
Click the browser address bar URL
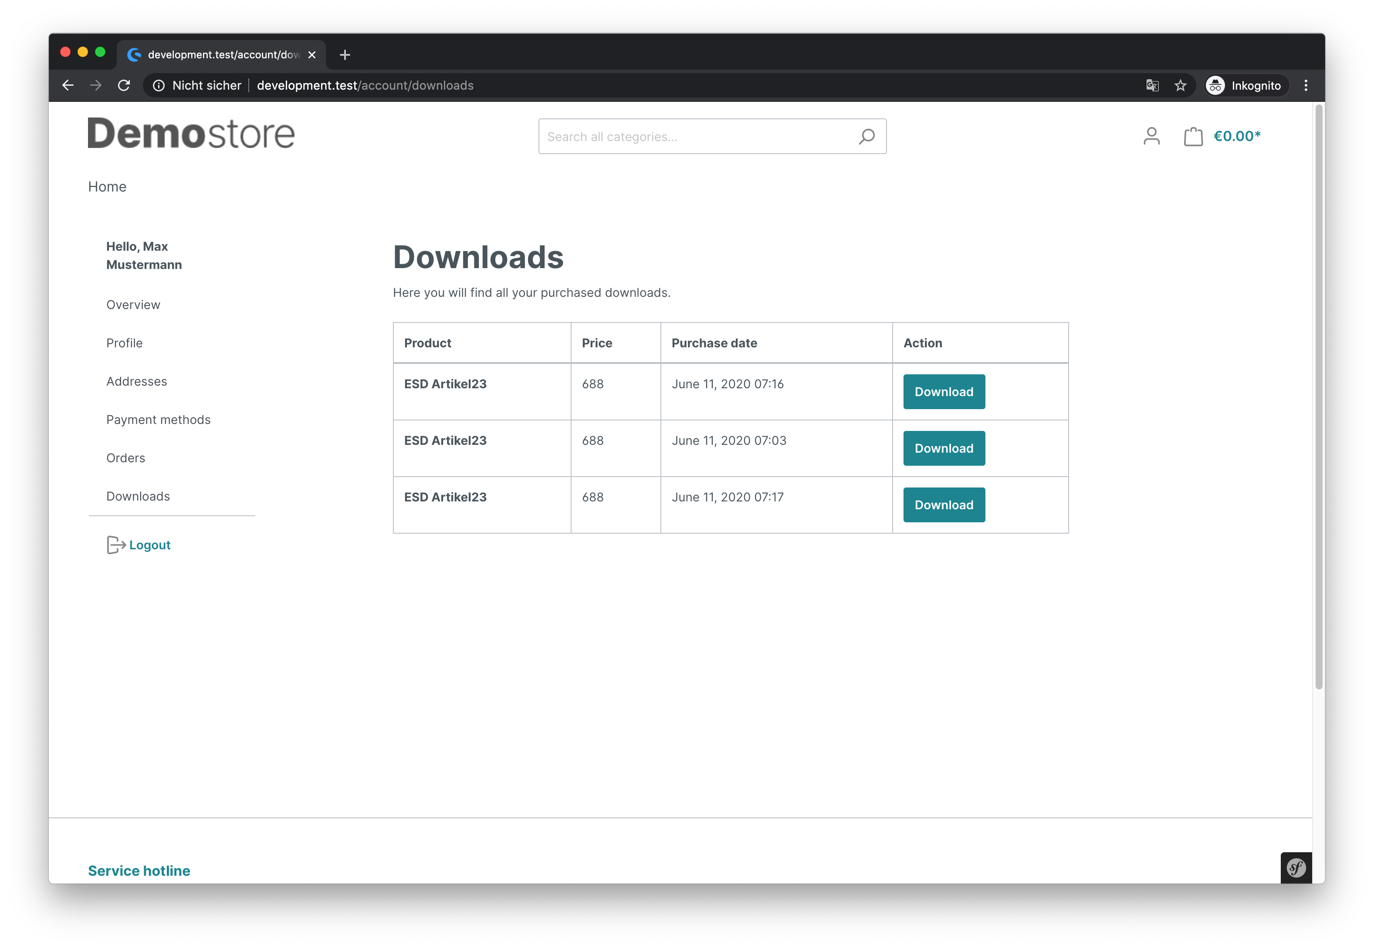click(x=365, y=86)
